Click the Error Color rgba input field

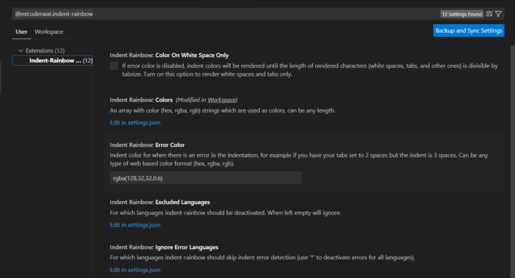[205, 178]
